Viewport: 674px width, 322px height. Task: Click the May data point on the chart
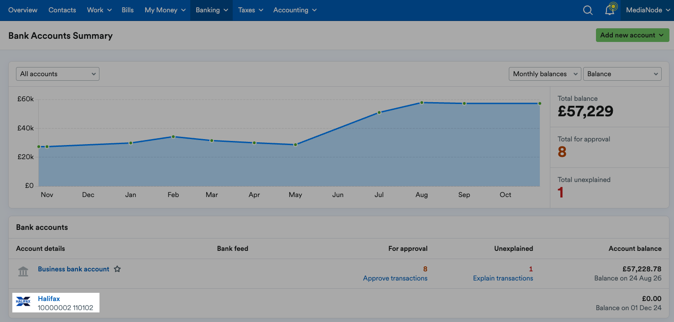[295, 145]
